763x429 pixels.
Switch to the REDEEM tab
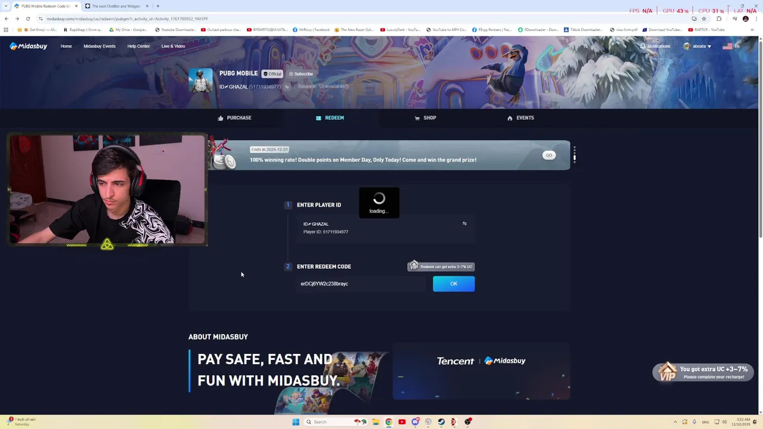click(x=330, y=118)
